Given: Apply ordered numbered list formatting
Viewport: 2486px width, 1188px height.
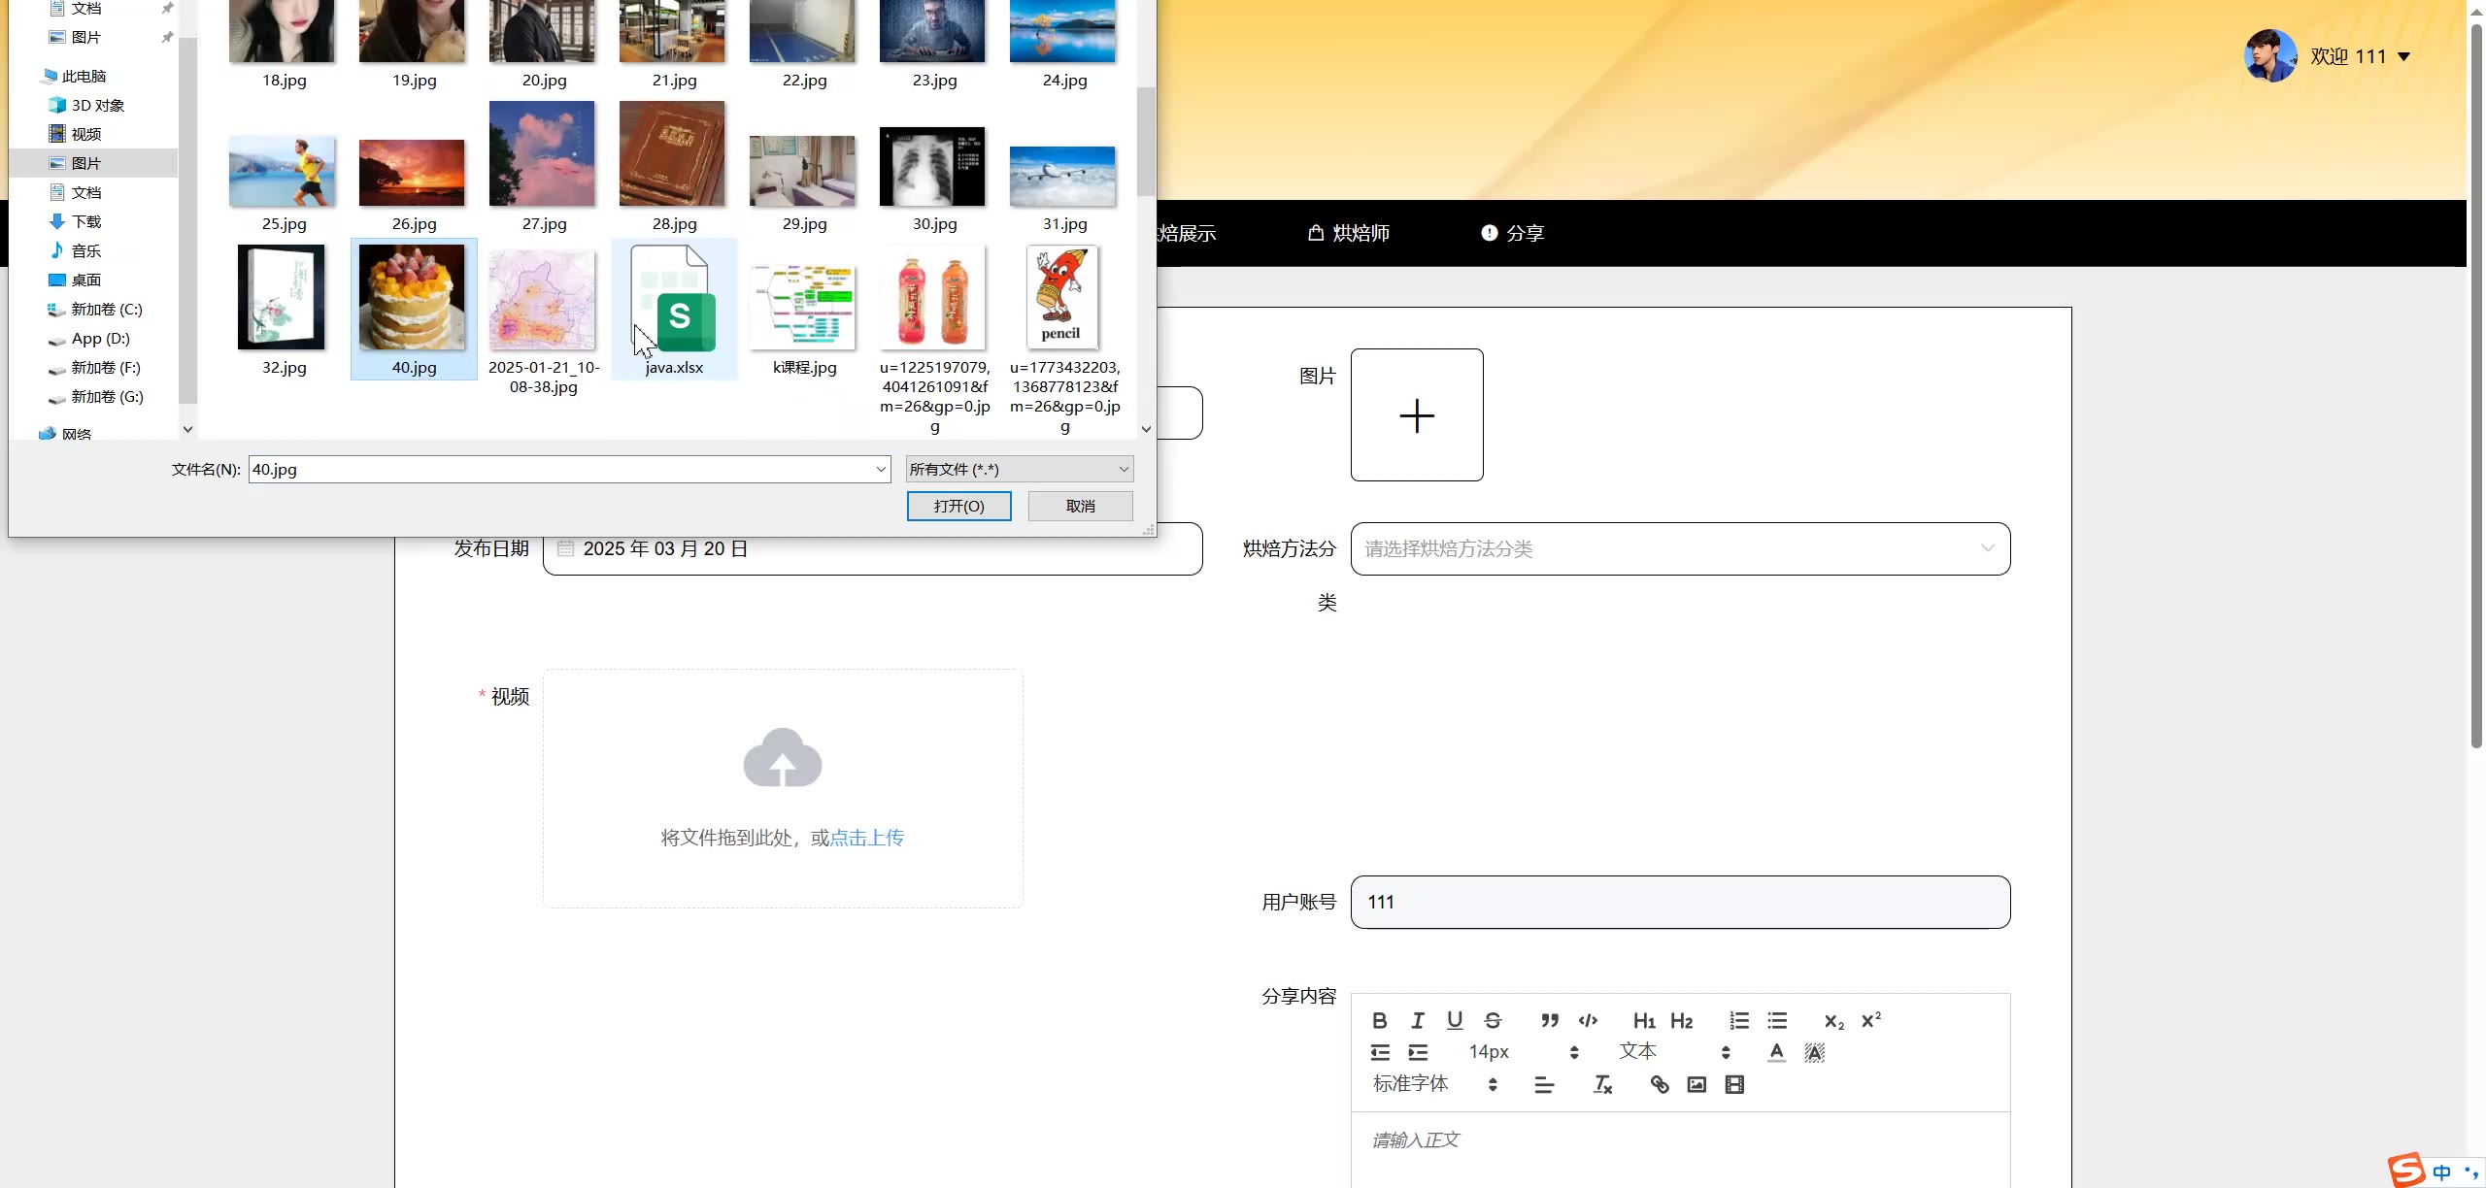Looking at the screenshot, I should pos(1739,1020).
